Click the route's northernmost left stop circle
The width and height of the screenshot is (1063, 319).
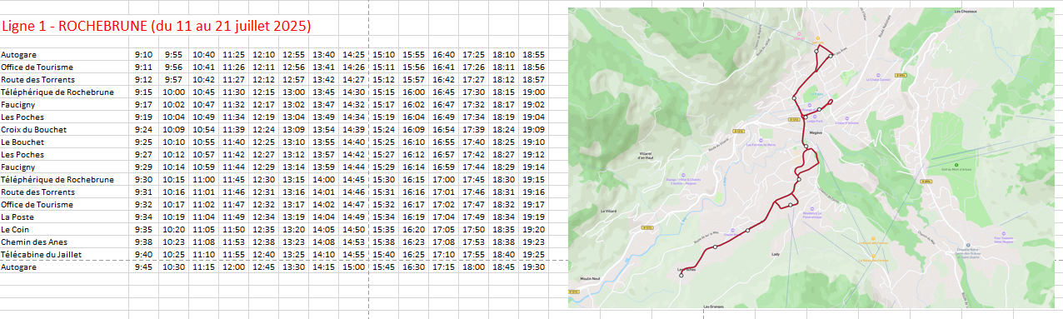(x=816, y=52)
